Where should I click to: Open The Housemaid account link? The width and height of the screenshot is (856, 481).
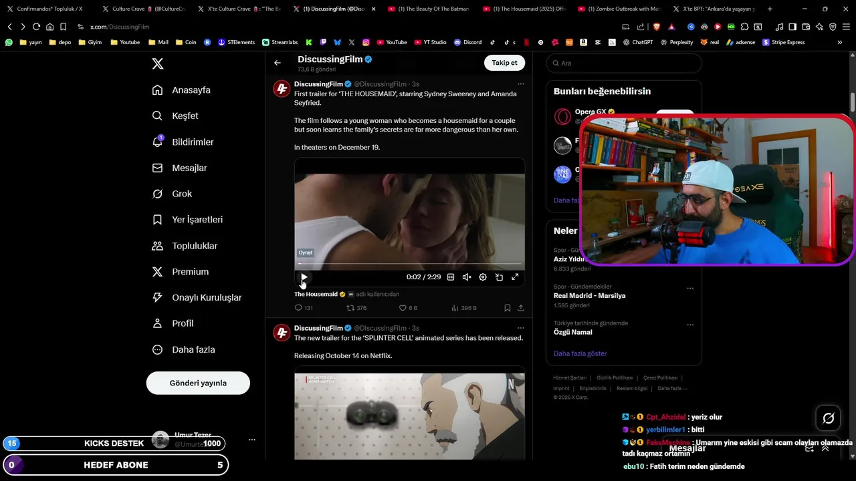click(x=316, y=294)
